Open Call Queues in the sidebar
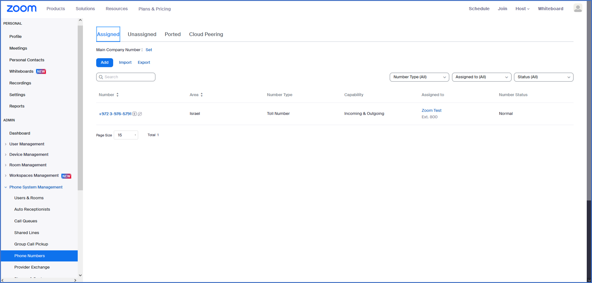The width and height of the screenshot is (592, 283). (26, 221)
